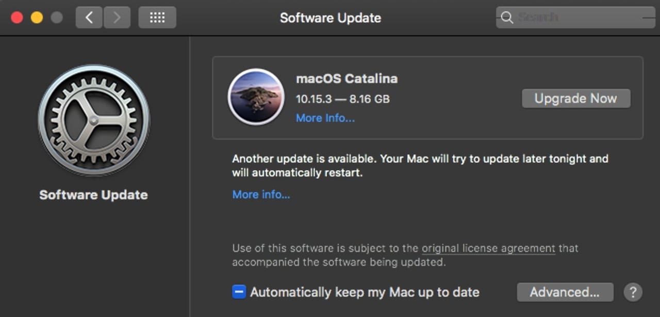Screen dimensions: 660x317
Task: Show all preferences via grid icon
Action: (157, 17)
